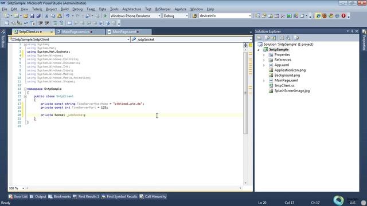This screenshot has width=367, height=206.
Task: Click the editor split-view handle above scrollbar
Action: tap(245, 45)
